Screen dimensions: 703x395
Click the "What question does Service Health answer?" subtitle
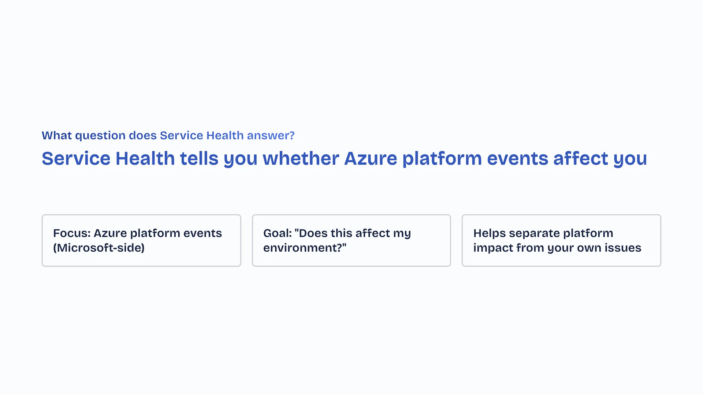168,135
